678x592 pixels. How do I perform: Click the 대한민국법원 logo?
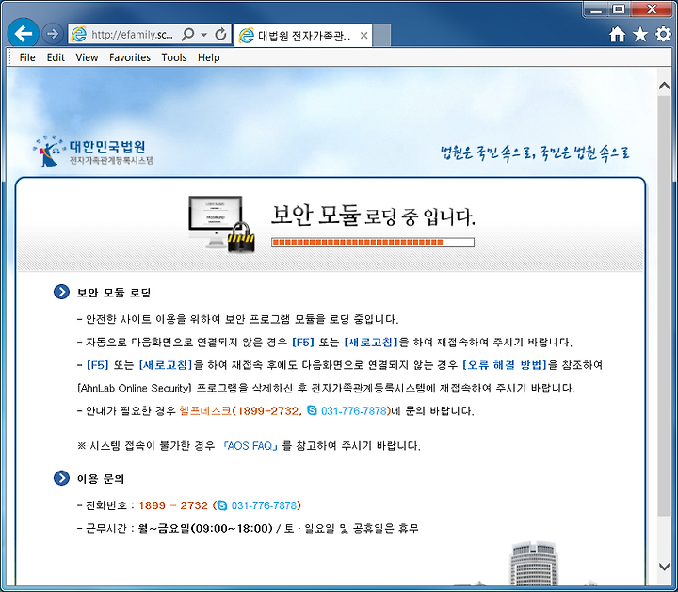pyautogui.click(x=93, y=151)
